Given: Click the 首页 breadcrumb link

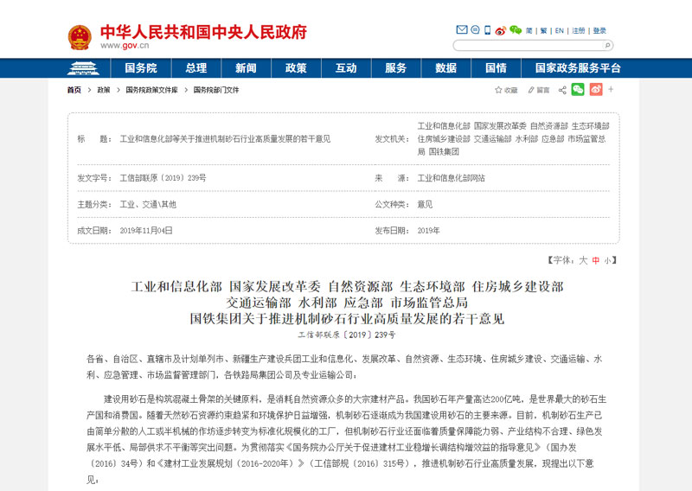Looking at the screenshot, I should (74, 90).
